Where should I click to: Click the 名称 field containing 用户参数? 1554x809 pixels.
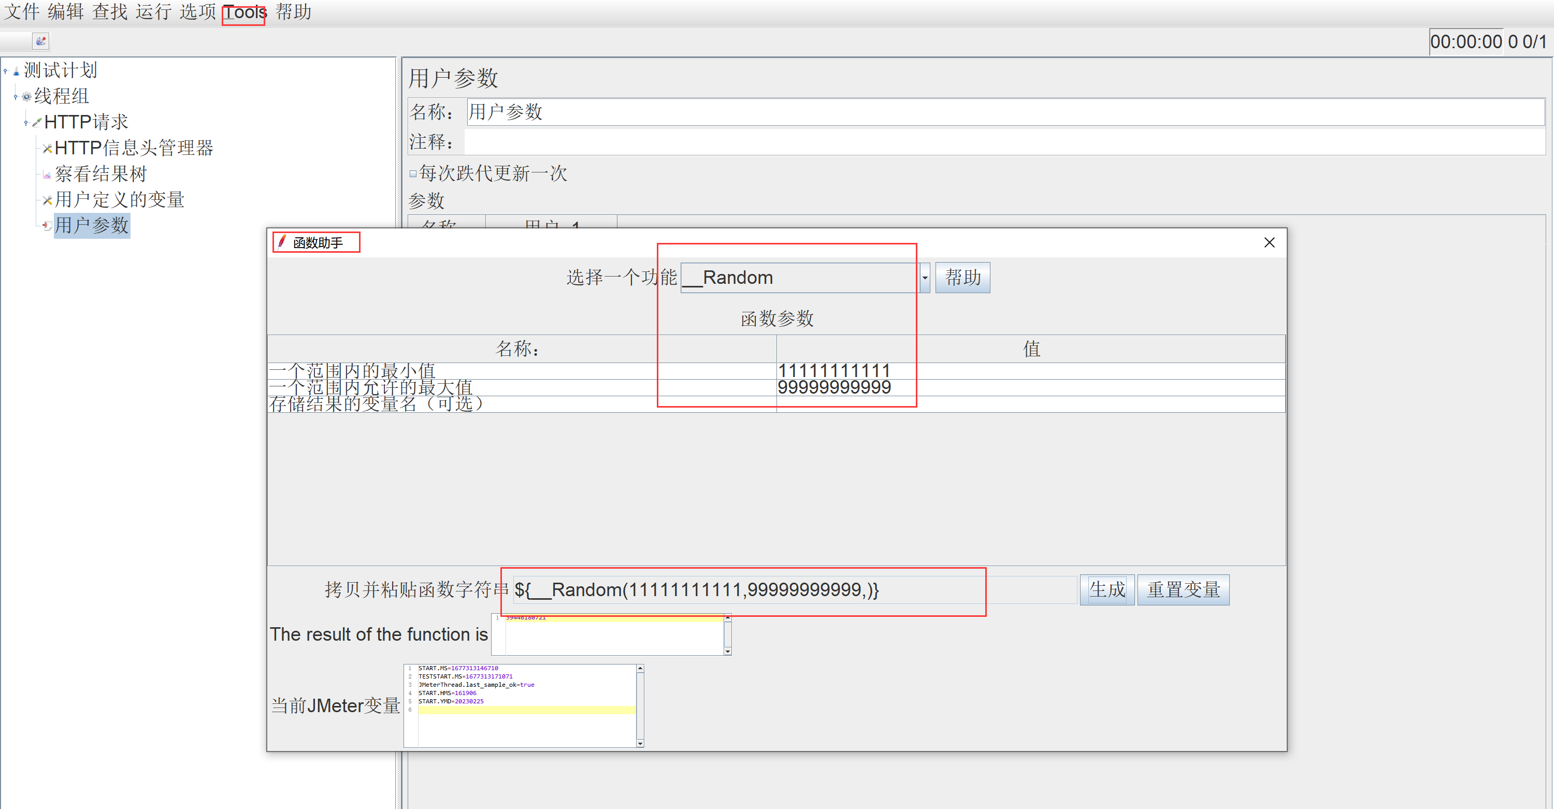pyautogui.click(x=1004, y=112)
